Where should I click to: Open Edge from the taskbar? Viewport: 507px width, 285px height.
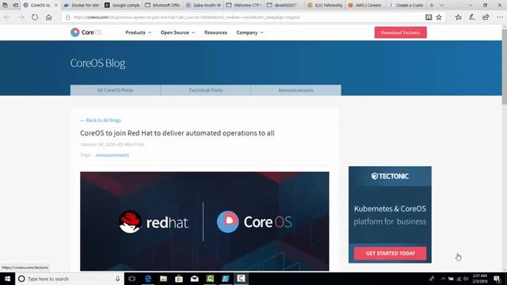pyautogui.click(x=148, y=279)
